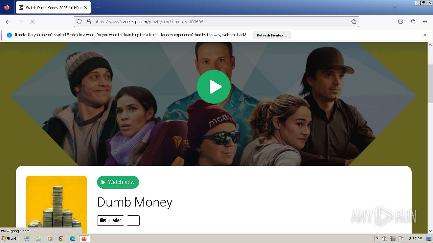Open File Explorer from the taskbar
The height and width of the screenshot is (243, 433).
pos(38,239)
